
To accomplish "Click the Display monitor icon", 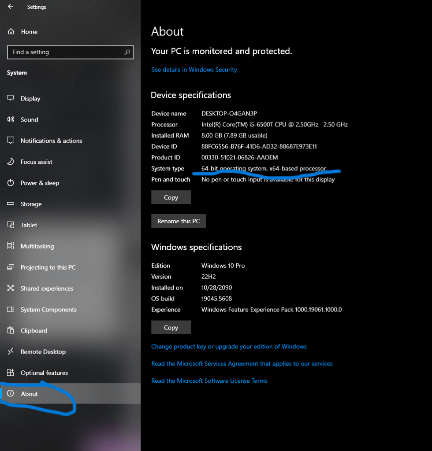I will pyautogui.click(x=11, y=98).
